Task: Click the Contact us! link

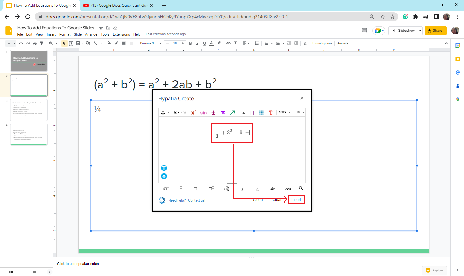Action: coord(197,200)
